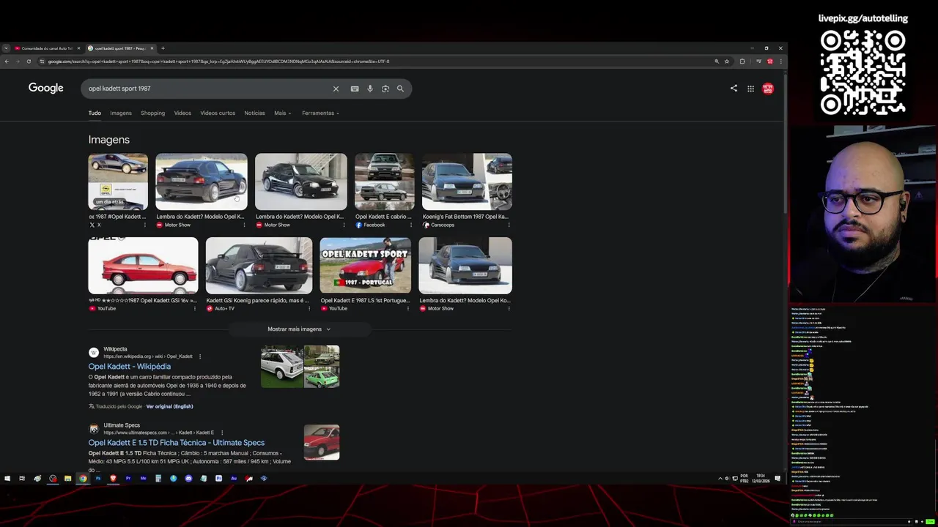938x527 pixels.
Task: Open the Chrome tab search dropdown
Action: (6, 48)
